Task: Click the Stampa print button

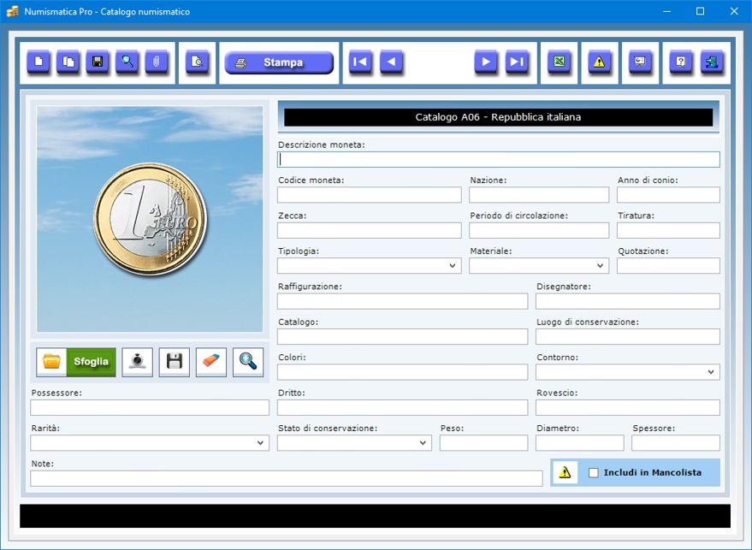Action: [279, 62]
